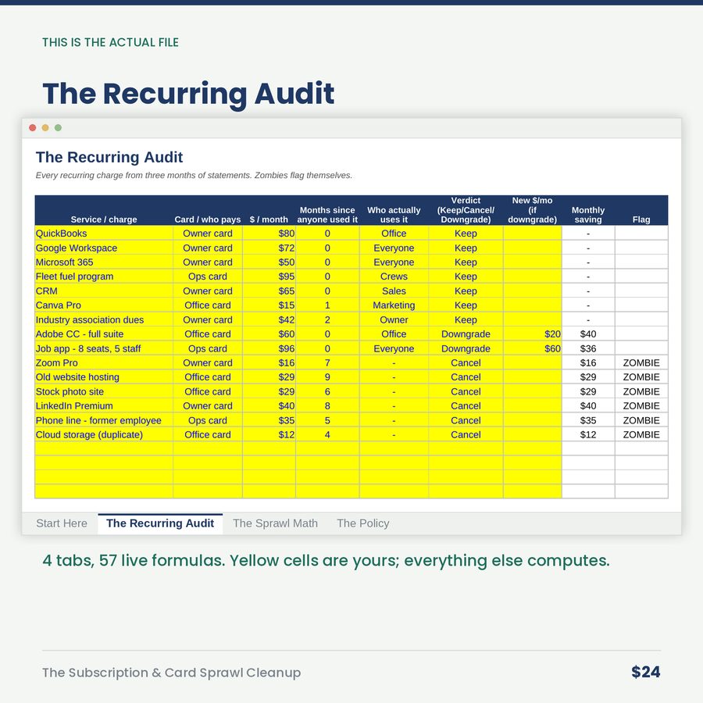Switch to The Sprawl Math tab
Viewport: 703px width, 703px height.
point(275,523)
